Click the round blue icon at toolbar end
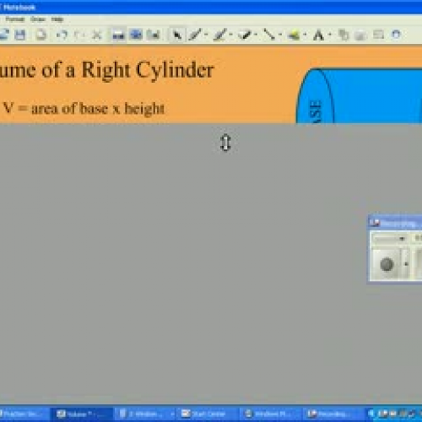 click(x=396, y=35)
